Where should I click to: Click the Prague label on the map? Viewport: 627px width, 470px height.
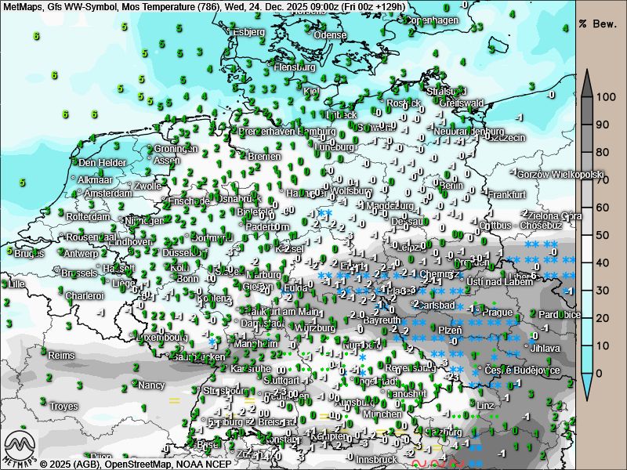498,312
